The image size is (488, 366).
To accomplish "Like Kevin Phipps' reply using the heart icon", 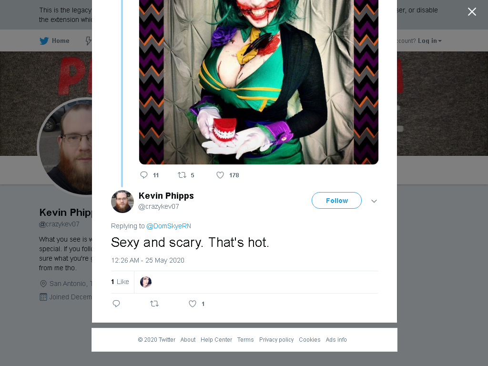I will click(193, 304).
